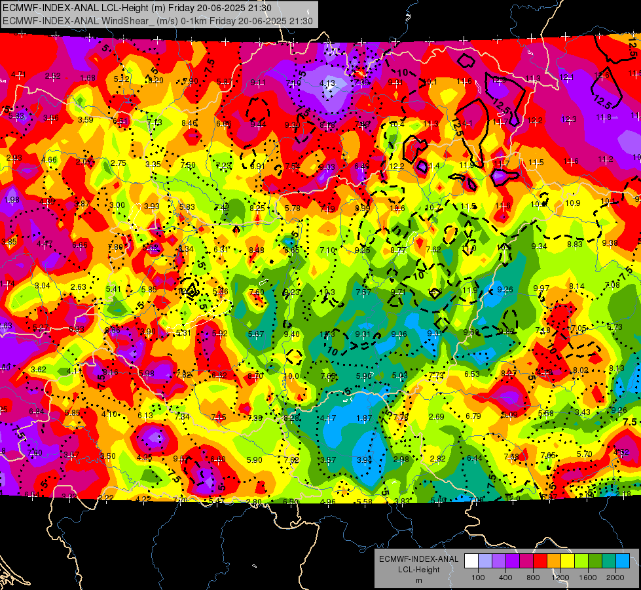Viewport: 641px width, 590px height.
Task: Click the shear value 2.75 on map
Action: (x=118, y=163)
